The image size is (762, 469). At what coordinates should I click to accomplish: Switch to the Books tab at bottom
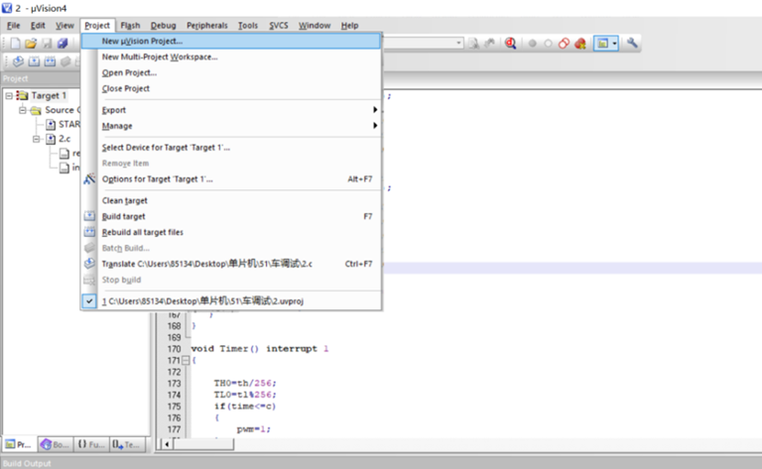(55, 444)
